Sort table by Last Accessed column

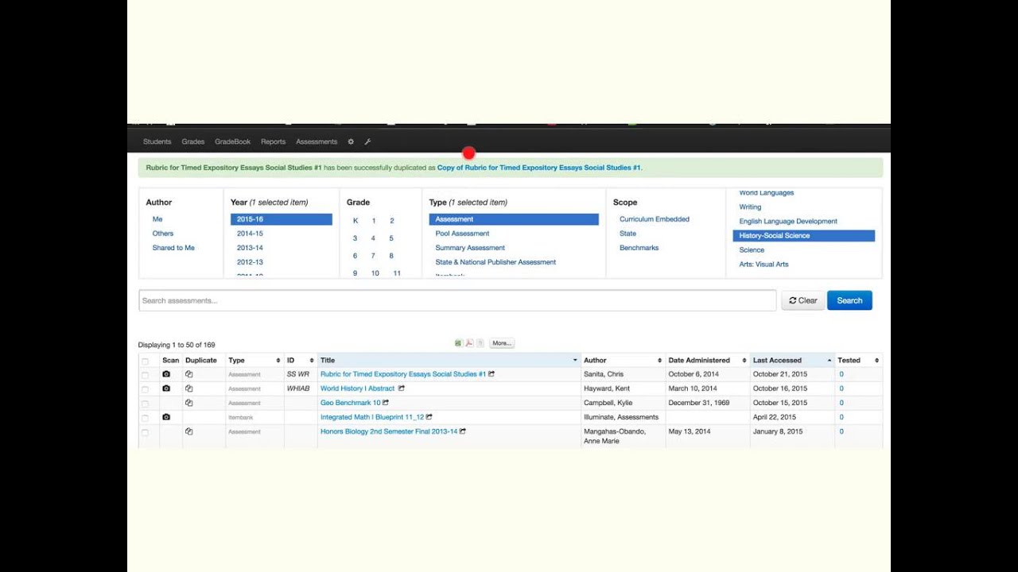click(x=792, y=360)
